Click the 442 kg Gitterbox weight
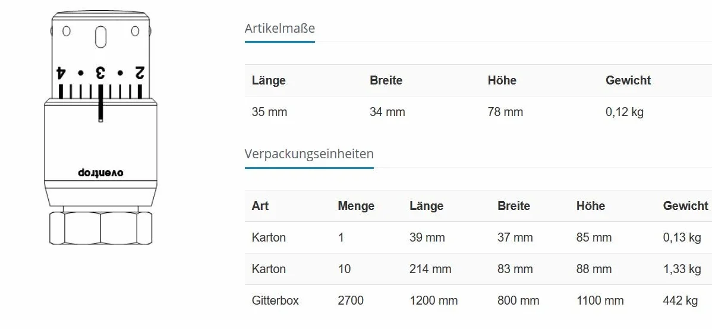712x329 pixels. [x=681, y=300]
